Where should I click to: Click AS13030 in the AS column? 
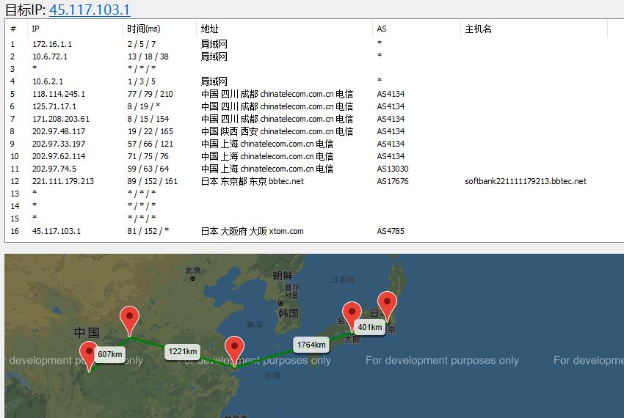click(x=393, y=169)
